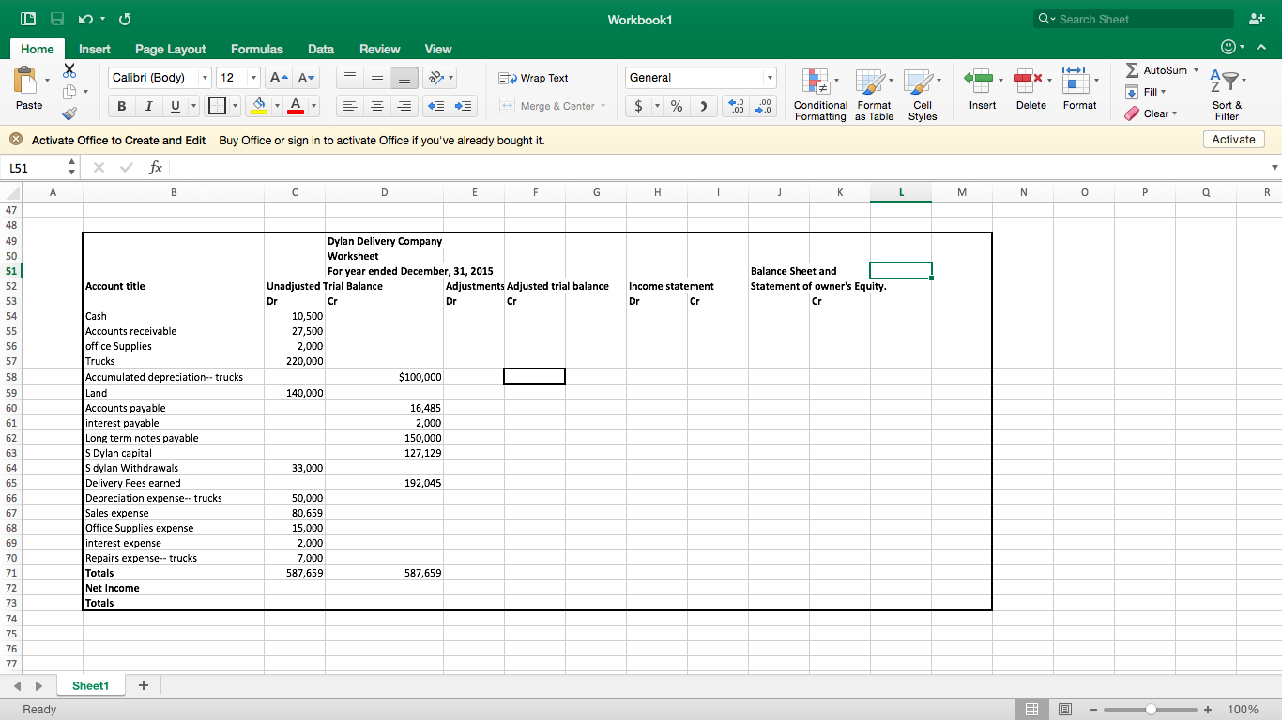Apply the yellow fill color
The image size is (1282, 720).
coord(260,106)
